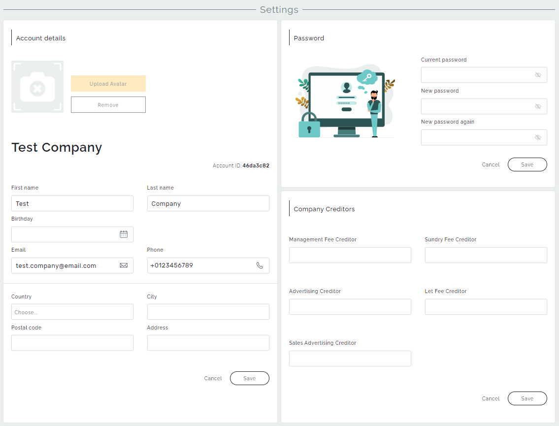The height and width of the screenshot is (426, 559).
Task: Cancel changes in the Password section
Action: point(491,164)
